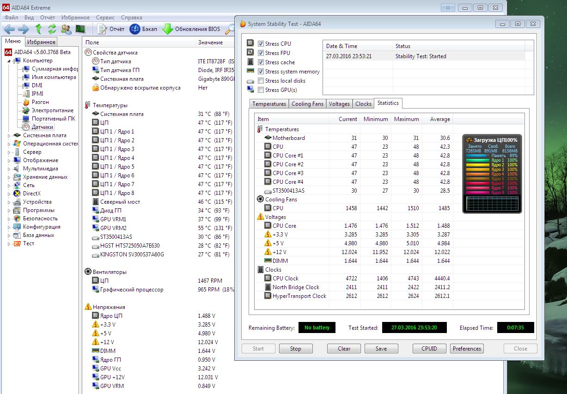Go back with the left arrow toolbar icon
This screenshot has height=394, width=567.
[x=9, y=29]
